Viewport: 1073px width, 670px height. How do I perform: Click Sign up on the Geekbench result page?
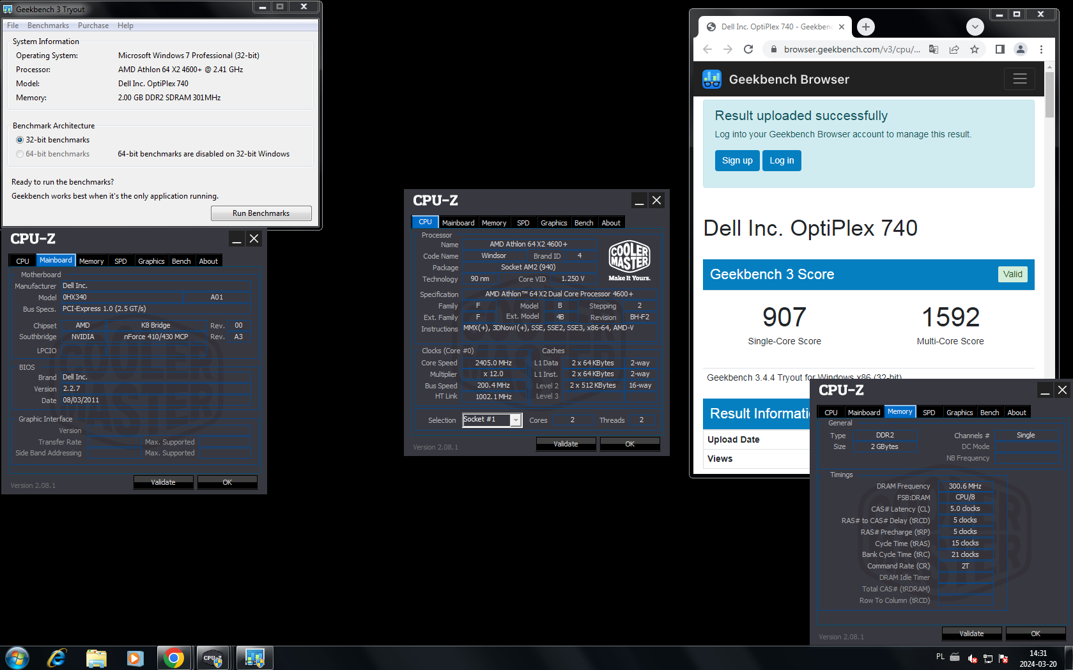[x=737, y=160]
